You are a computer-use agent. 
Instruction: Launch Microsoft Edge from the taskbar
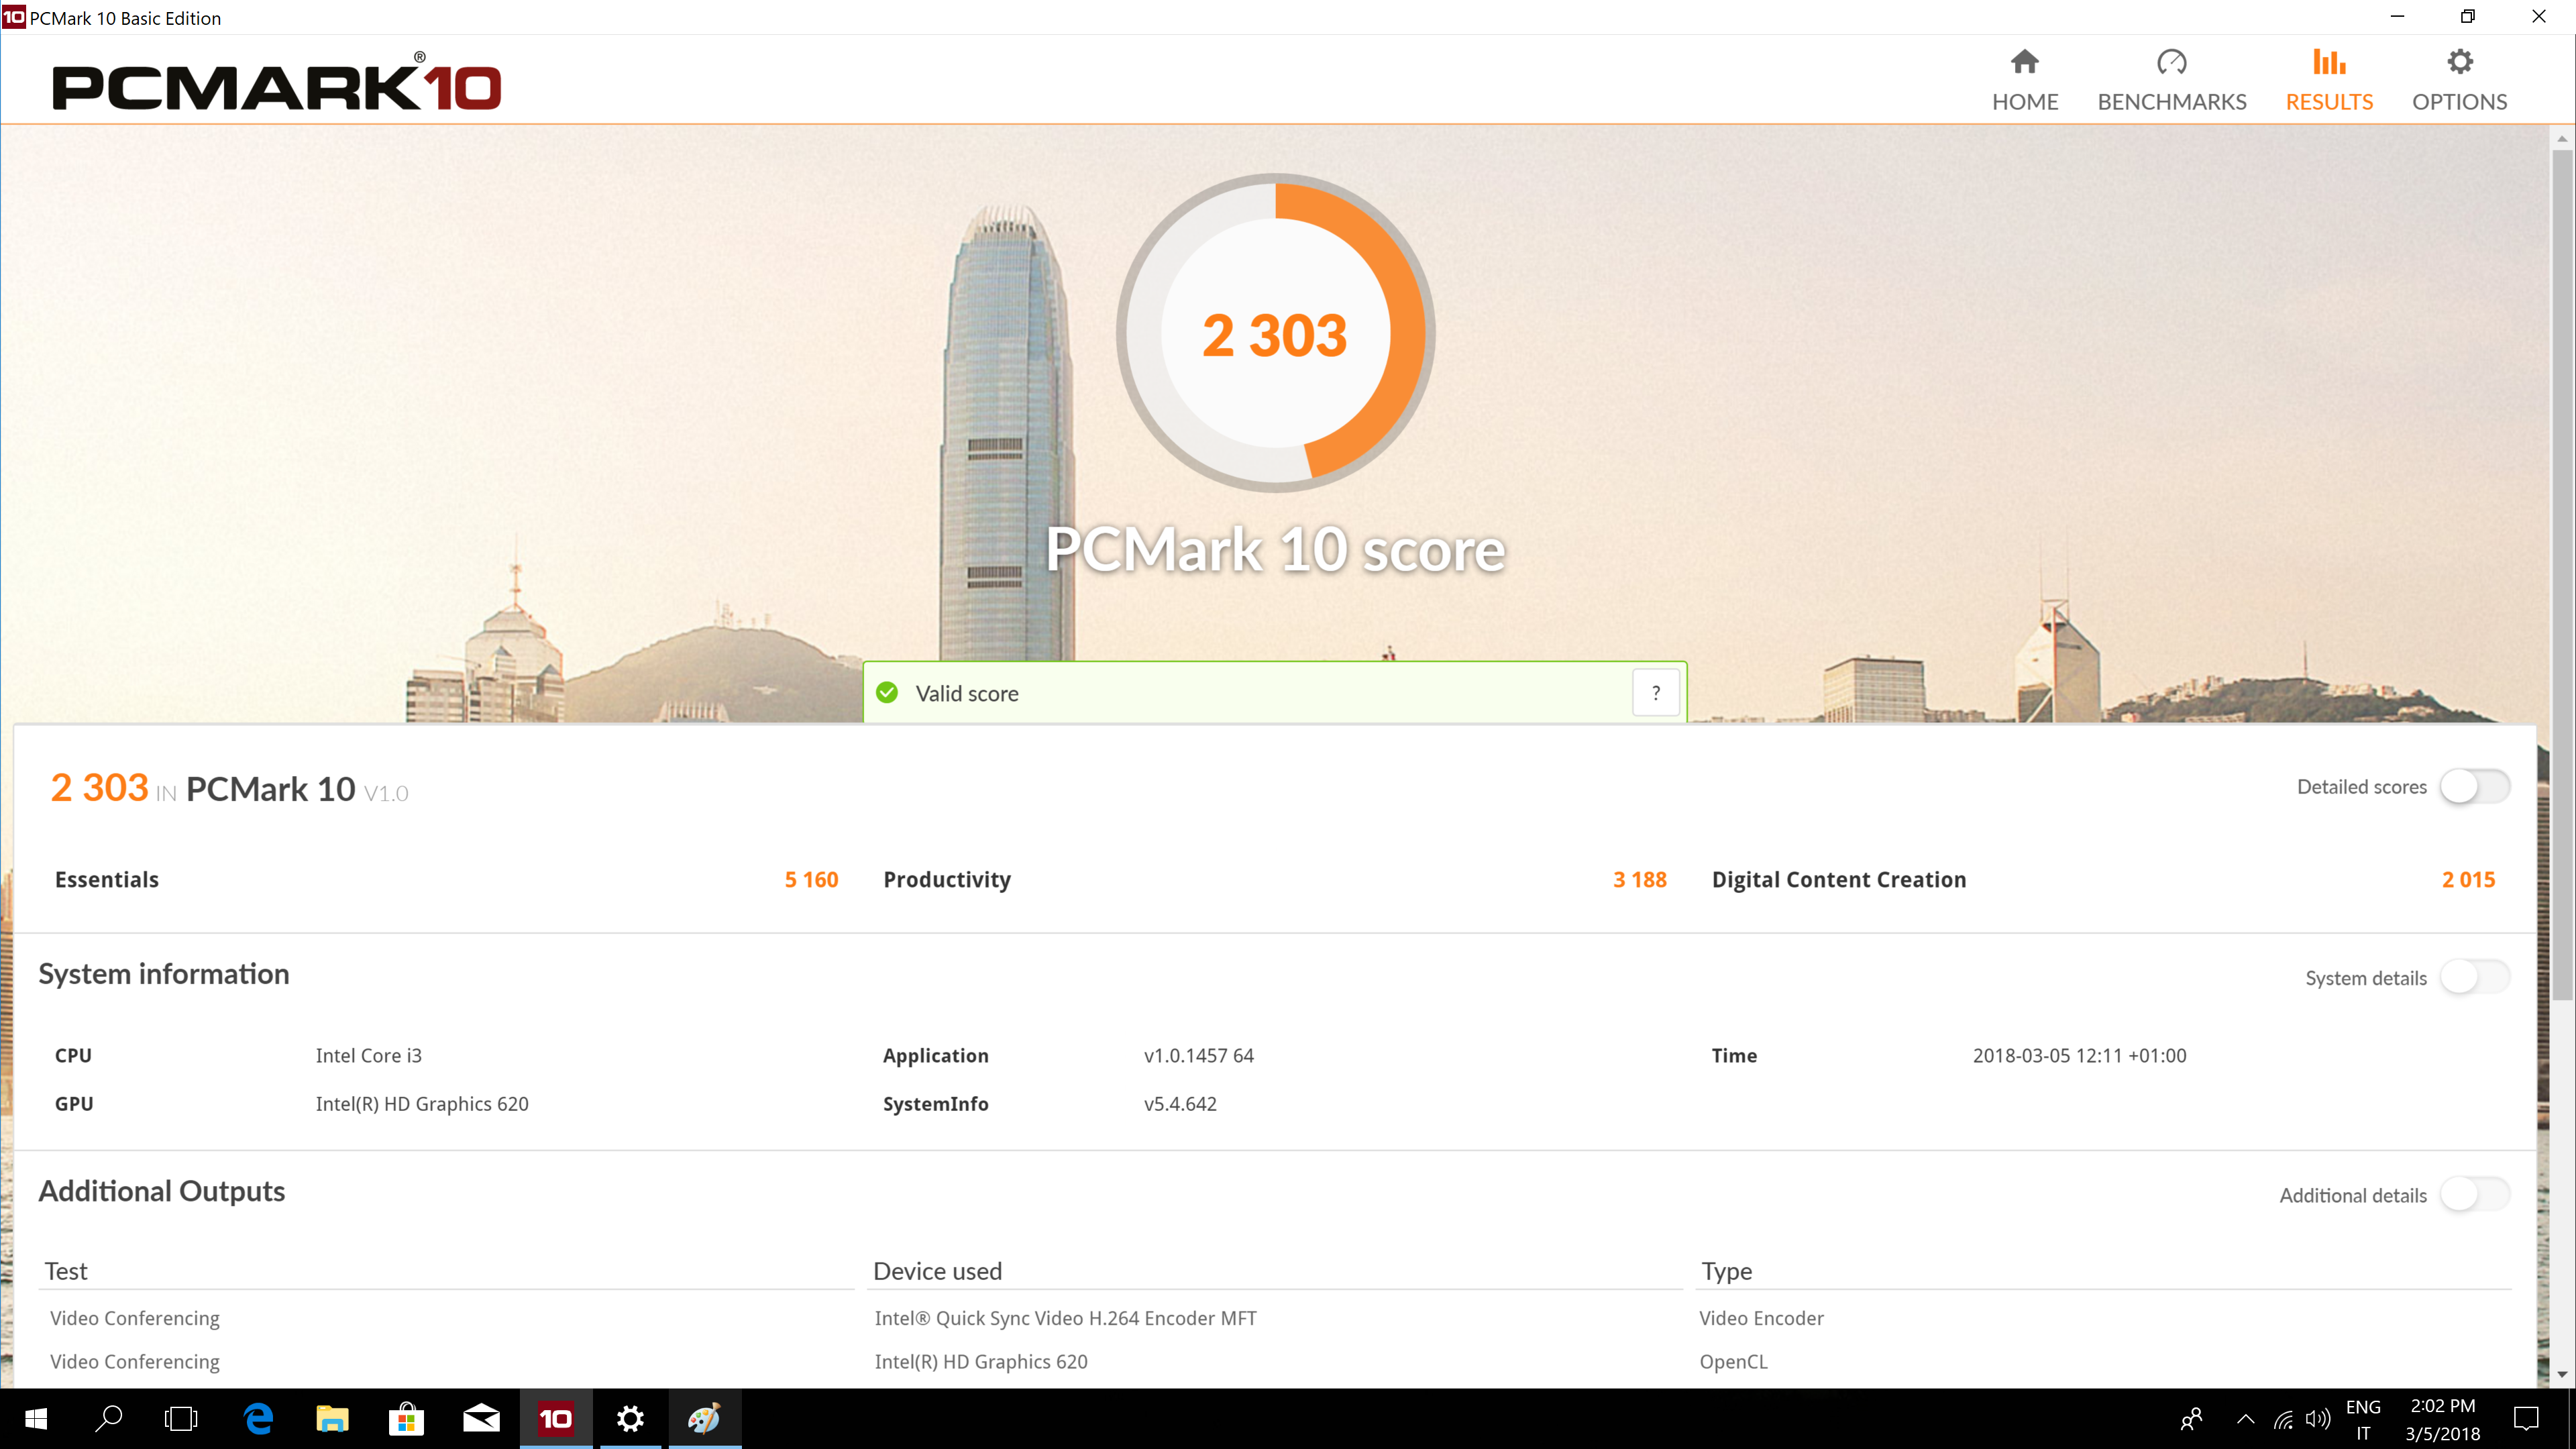click(x=259, y=1418)
